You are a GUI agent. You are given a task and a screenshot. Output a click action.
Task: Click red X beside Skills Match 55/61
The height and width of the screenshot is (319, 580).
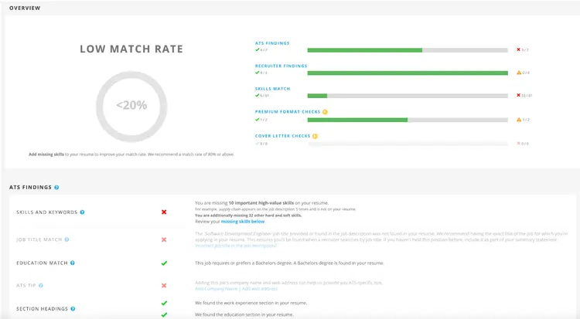pos(519,95)
